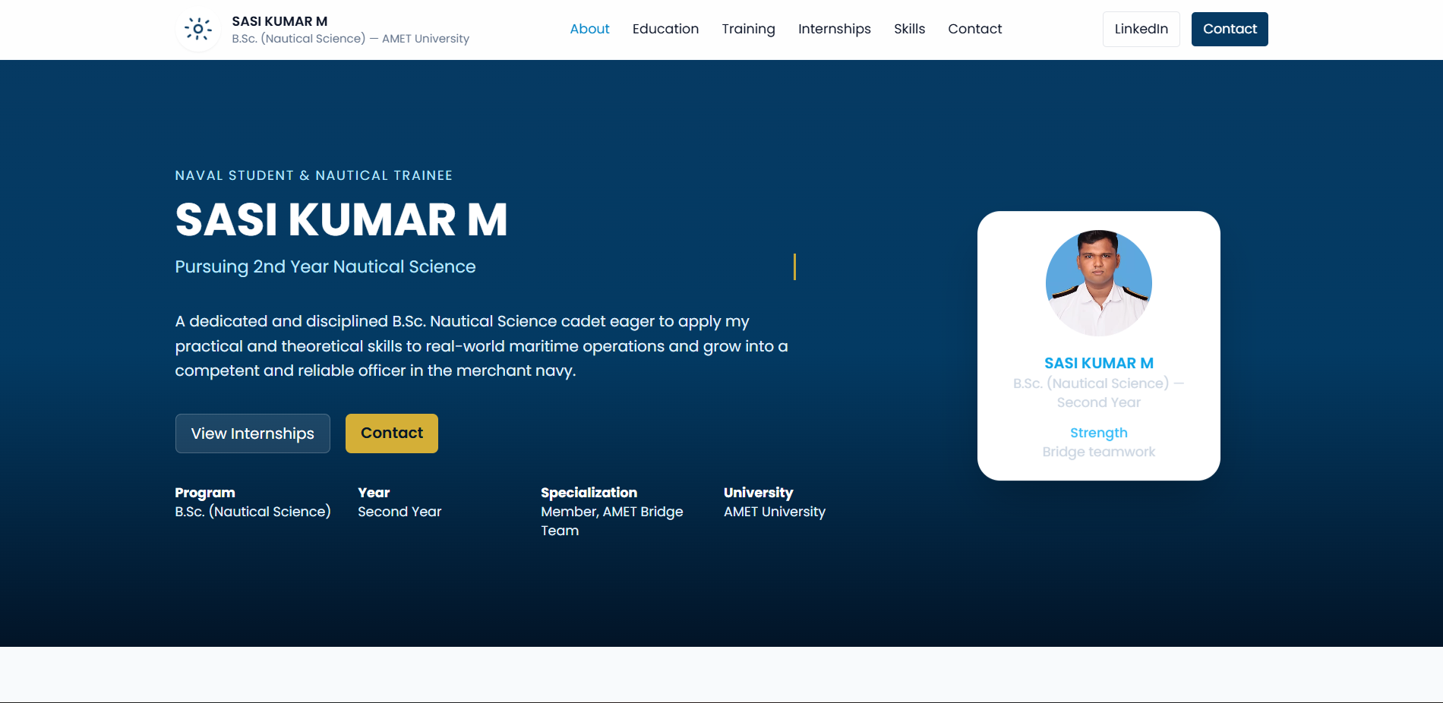The width and height of the screenshot is (1443, 703).
Task: Click the helm logo icon in header
Action: click(197, 30)
